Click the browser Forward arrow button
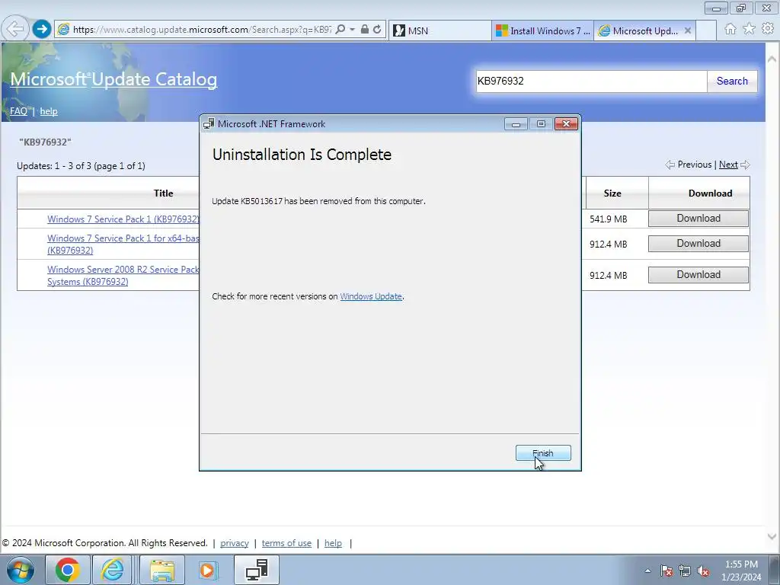This screenshot has height=585, width=780. [x=42, y=30]
